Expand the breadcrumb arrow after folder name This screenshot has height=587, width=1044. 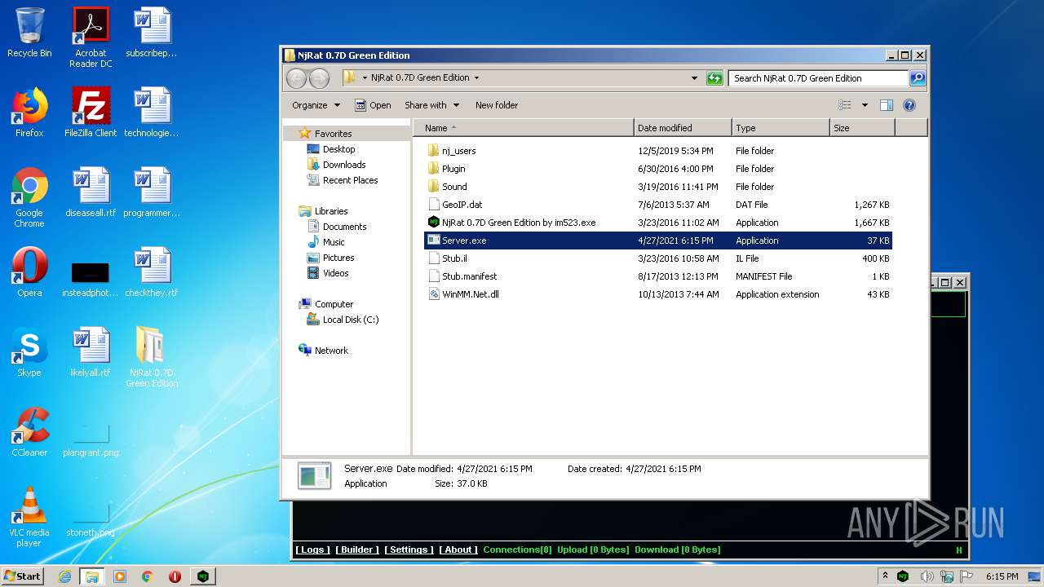476,78
